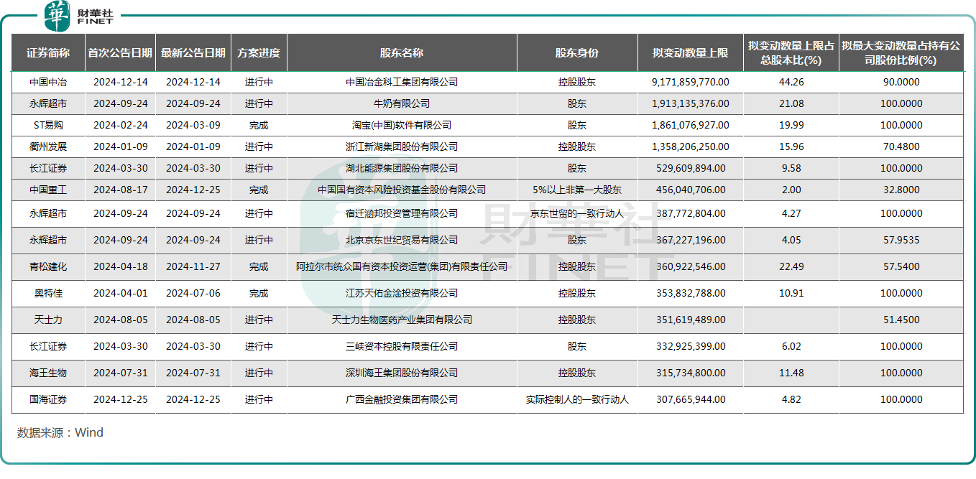Click the quantity 9,171,859,770.00

690,82
